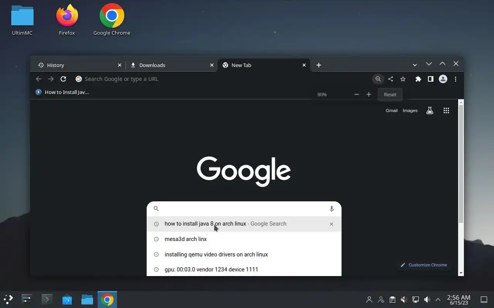This screenshot has width=494, height=308.
Task: Share this page via share icon
Action: (x=391, y=79)
